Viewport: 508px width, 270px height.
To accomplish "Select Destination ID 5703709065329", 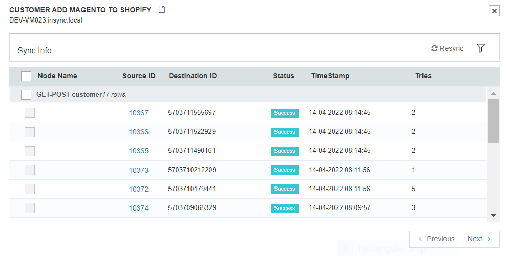I will pos(192,208).
